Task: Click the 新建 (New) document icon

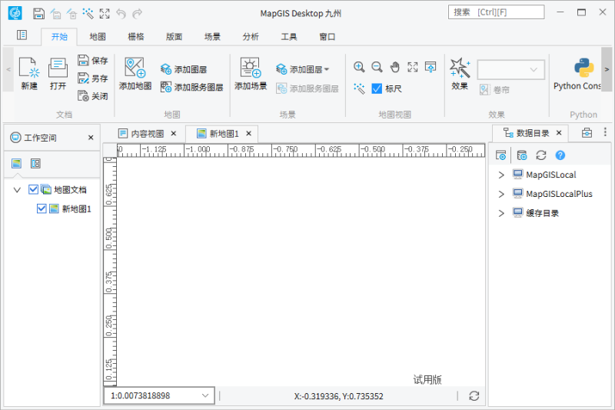Action: click(28, 68)
